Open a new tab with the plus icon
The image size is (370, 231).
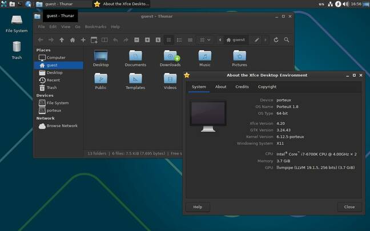click(83, 40)
